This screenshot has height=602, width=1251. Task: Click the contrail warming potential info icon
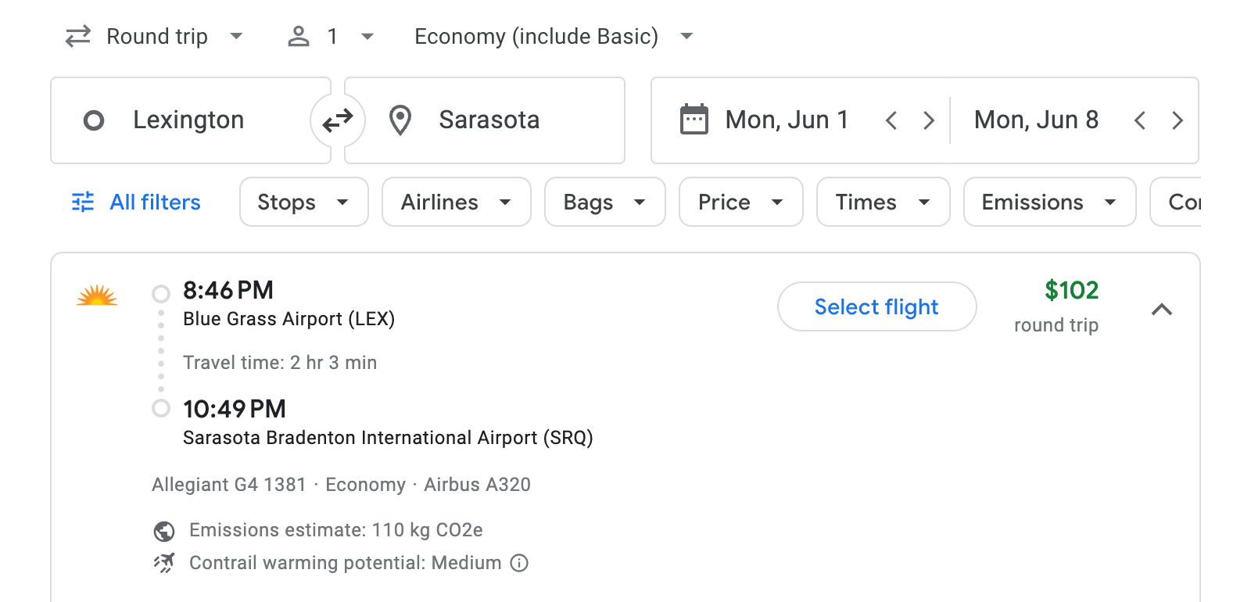(519, 563)
